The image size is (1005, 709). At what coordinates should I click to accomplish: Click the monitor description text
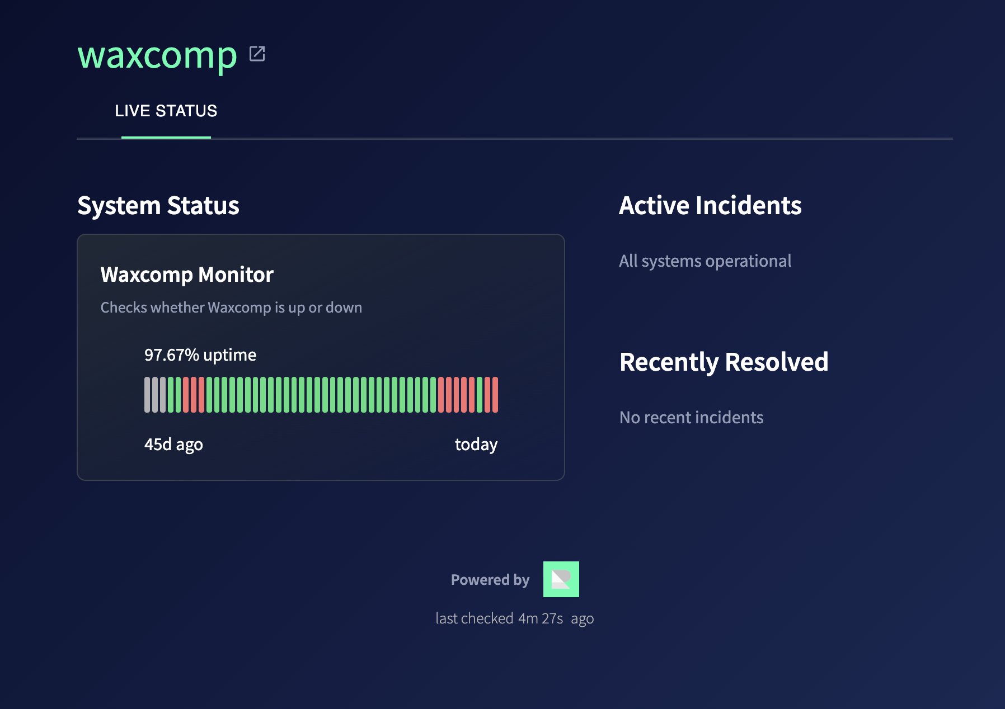coord(231,307)
